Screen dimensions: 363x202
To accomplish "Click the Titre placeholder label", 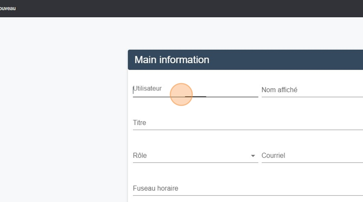I will tap(140, 123).
